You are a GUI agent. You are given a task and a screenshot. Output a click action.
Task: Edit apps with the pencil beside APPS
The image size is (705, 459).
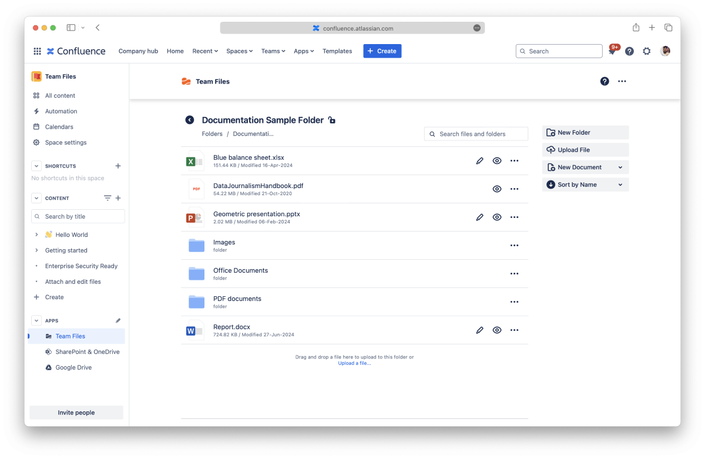118,320
